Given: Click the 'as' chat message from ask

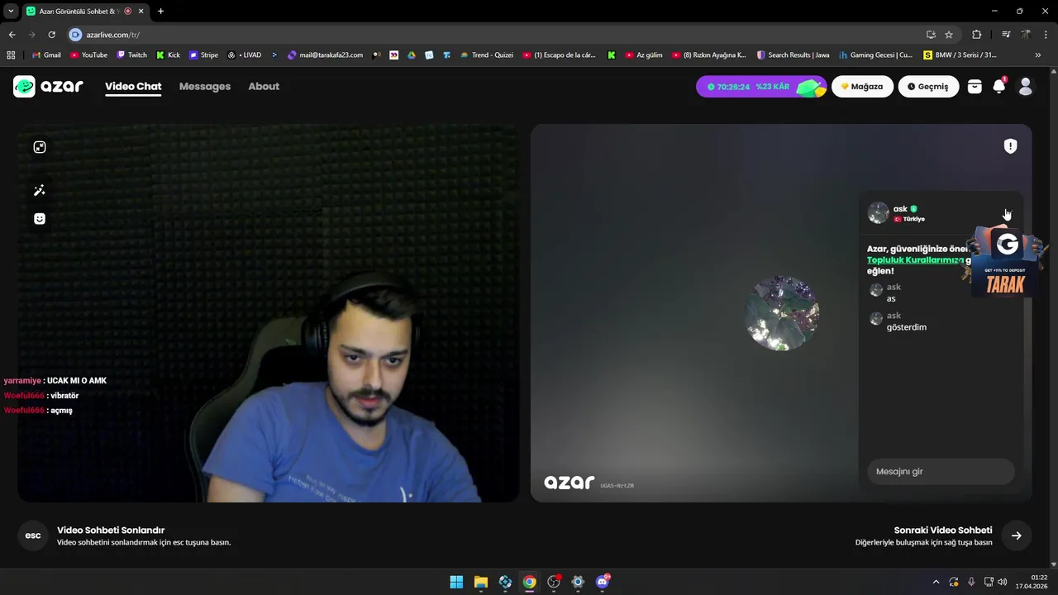Looking at the screenshot, I should [891, 299].
